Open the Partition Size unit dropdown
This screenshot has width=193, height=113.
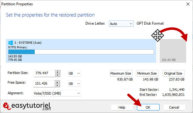pos(74,73)
